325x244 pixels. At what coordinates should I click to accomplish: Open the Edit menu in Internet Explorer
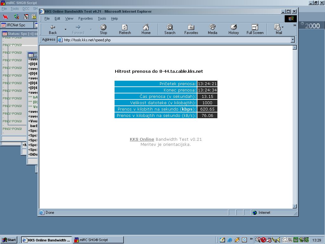pos(57,18)
